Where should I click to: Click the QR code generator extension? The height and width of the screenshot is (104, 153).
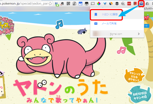(68, 4)
